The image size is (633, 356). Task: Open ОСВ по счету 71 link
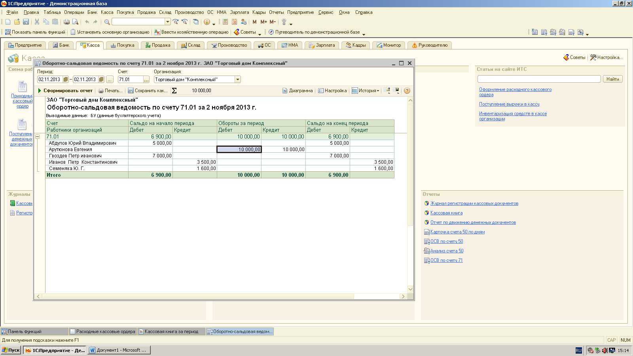click(446, 260)
